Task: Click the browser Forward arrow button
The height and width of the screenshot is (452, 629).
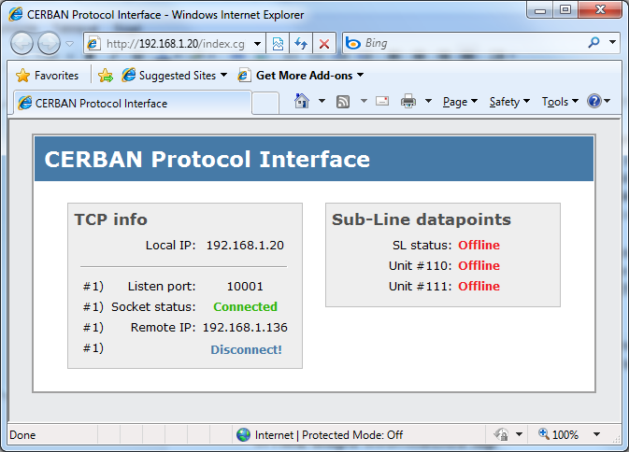Action: coord(50,44)
